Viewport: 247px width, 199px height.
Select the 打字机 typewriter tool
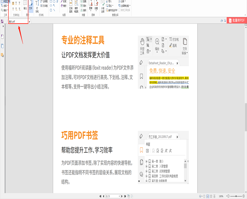(37, 7)
